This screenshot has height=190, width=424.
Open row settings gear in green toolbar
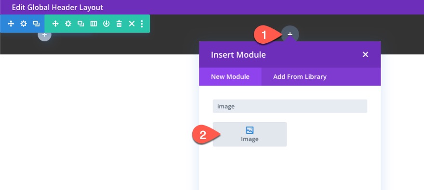(68, 24)
